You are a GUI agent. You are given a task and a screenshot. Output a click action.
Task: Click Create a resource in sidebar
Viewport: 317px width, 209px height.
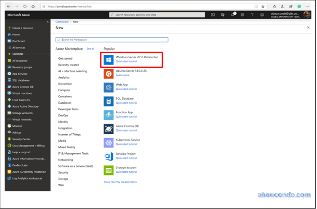point(22,28)
